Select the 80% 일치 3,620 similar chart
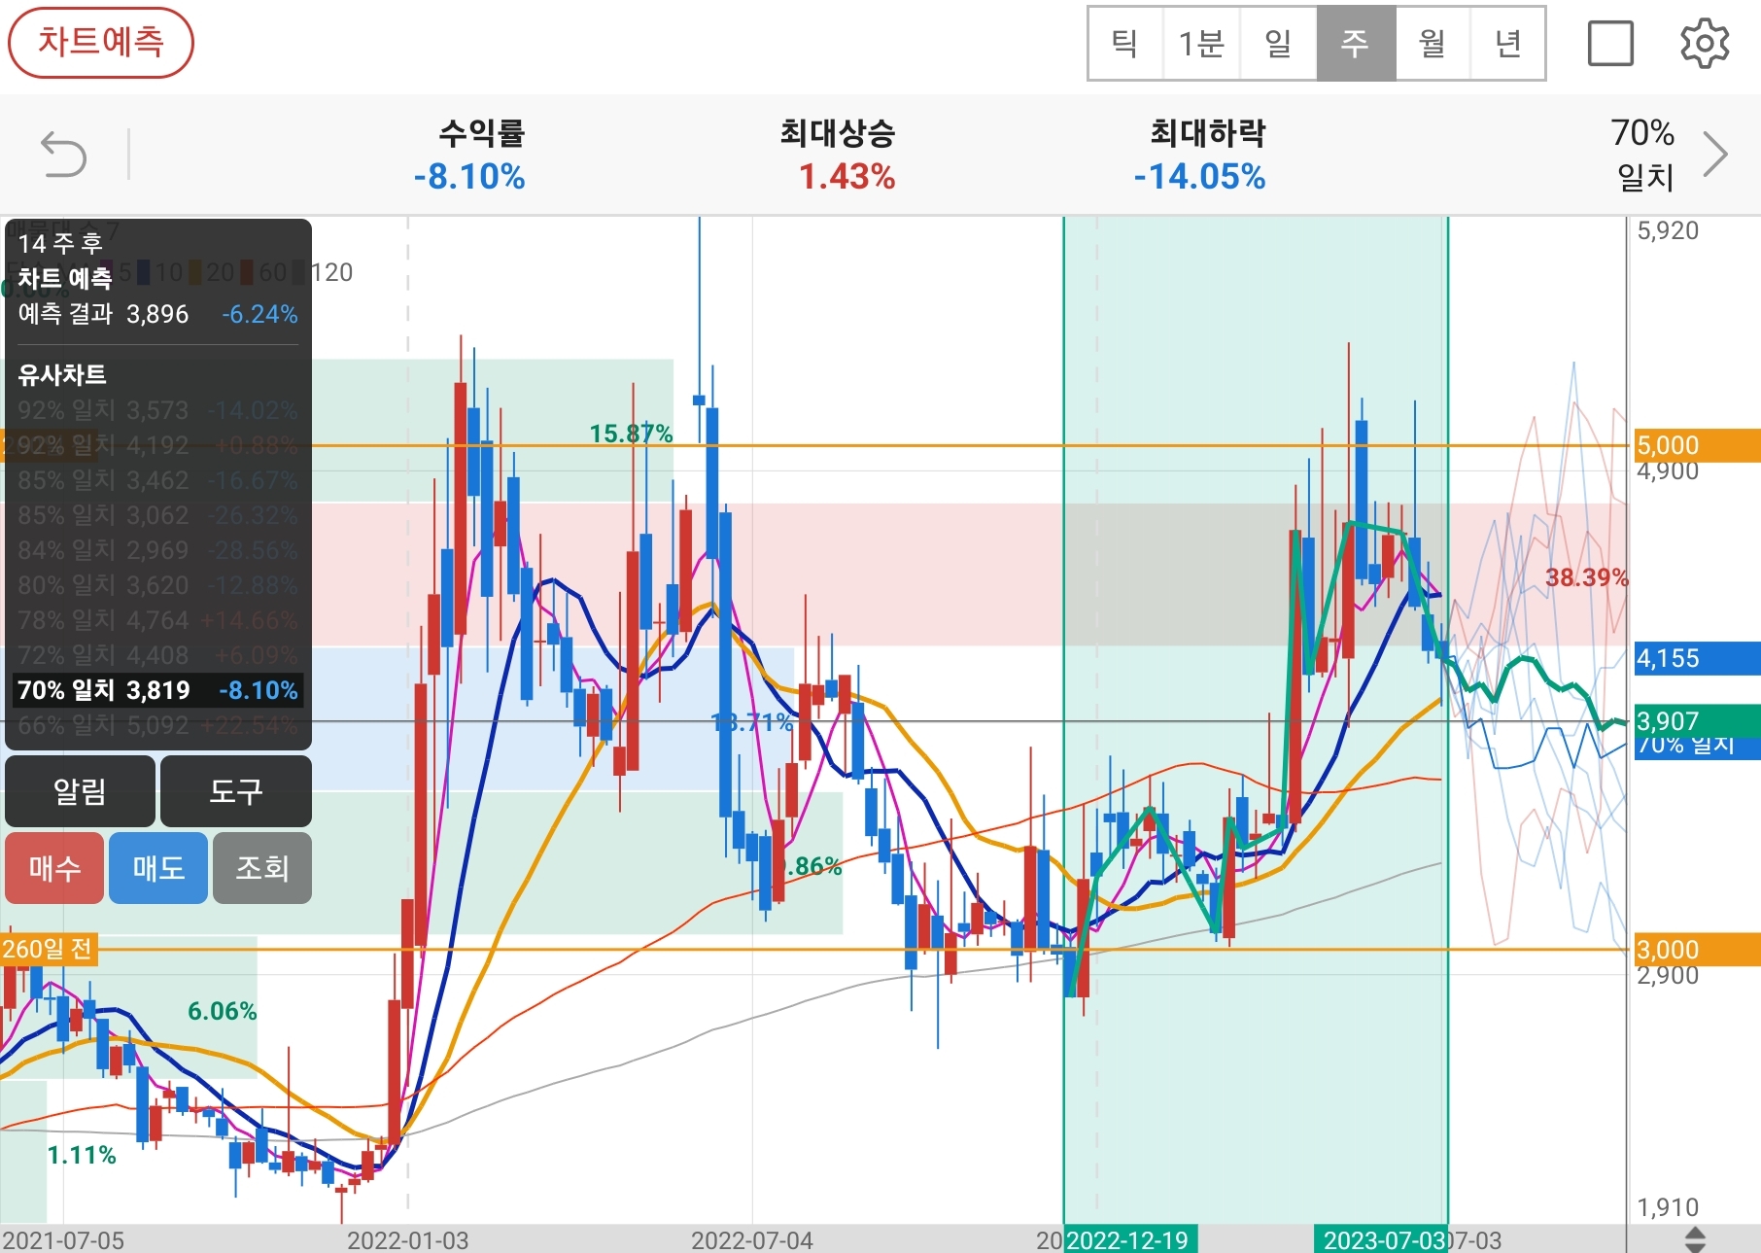Viewport: 1761px width, 1253px height. [157, 585]
